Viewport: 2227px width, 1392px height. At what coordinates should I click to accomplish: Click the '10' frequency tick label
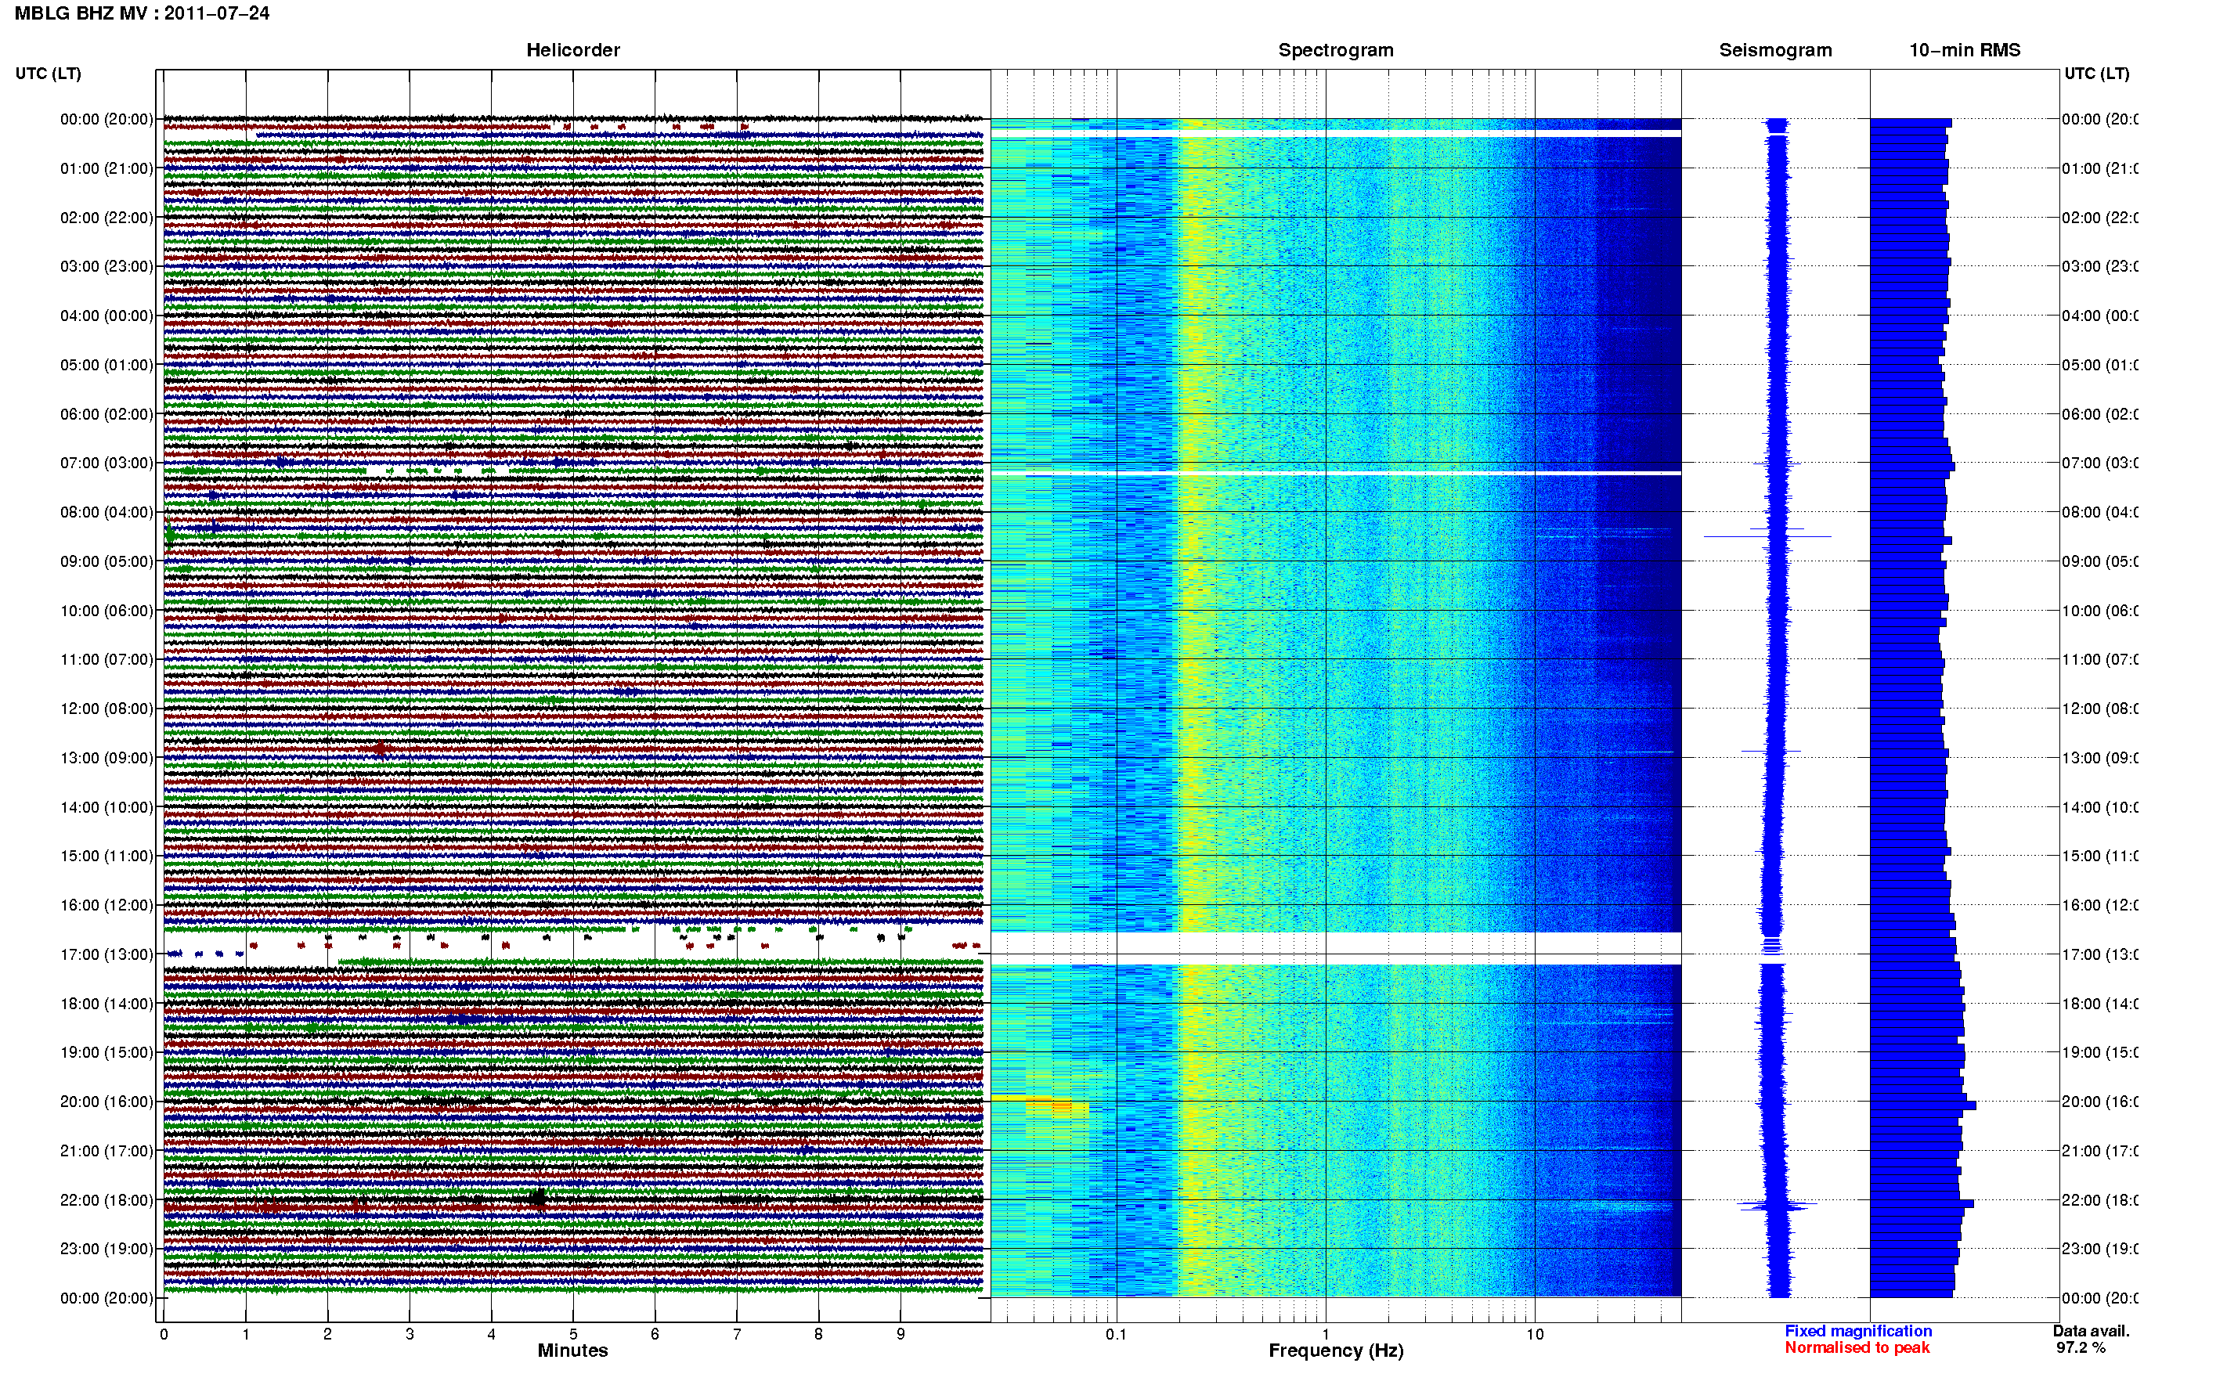pyautogui.click(x=1535, y=1333)
